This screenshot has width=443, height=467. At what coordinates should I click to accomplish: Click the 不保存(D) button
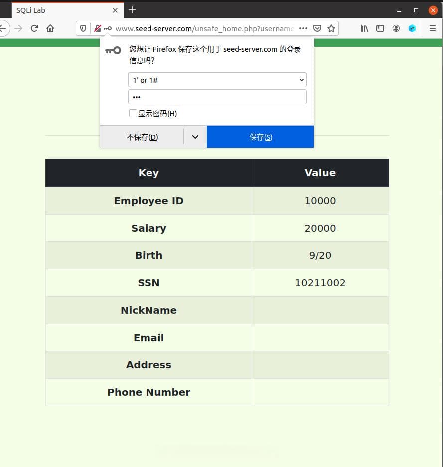click(142, 137)
